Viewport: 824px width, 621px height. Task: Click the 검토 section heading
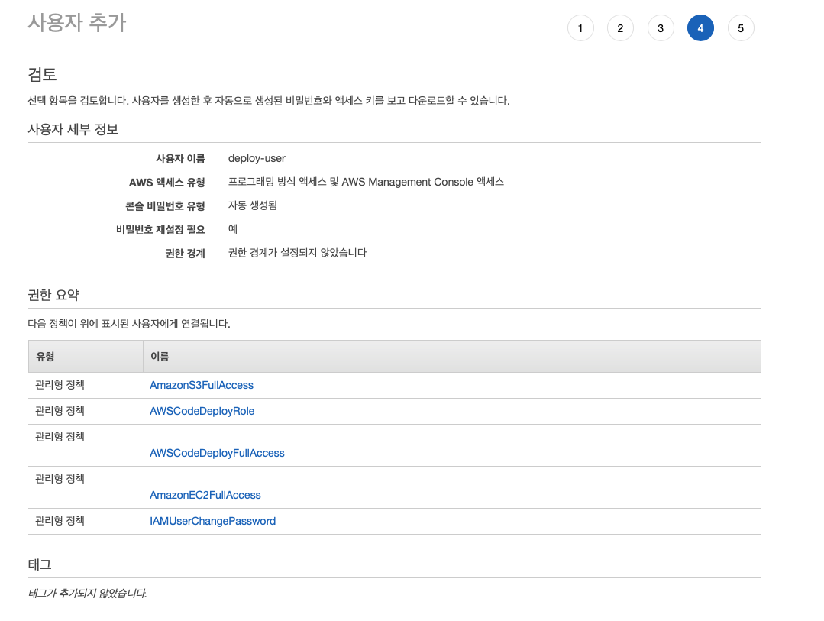[42, 74]
